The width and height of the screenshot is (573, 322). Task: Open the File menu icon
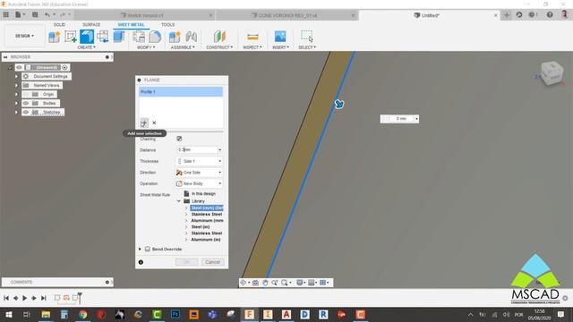pyautogui.click(x=18, y=14)
